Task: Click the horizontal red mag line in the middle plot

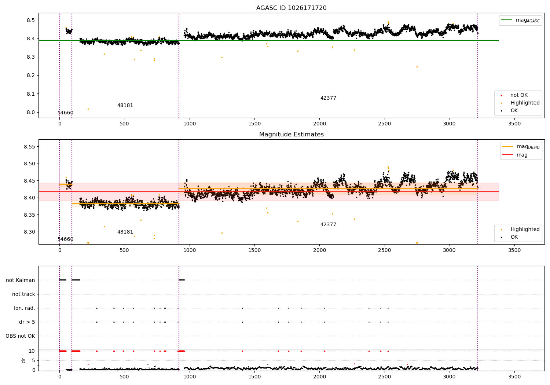Action: tap(269, 192)
